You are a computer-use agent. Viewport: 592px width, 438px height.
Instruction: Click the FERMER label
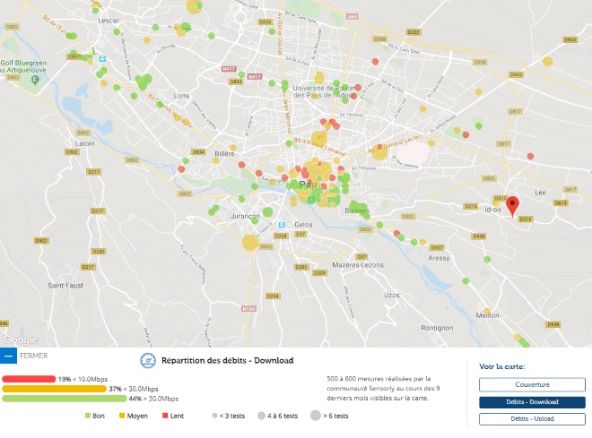(33, 356)
